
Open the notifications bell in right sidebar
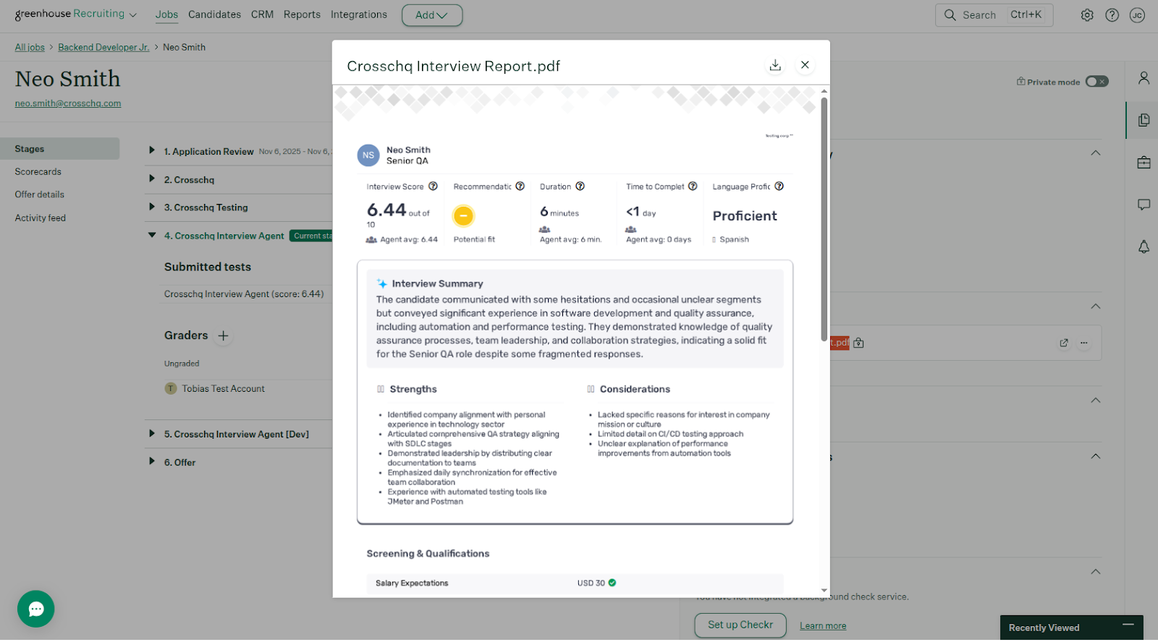tap(1144, 247)
